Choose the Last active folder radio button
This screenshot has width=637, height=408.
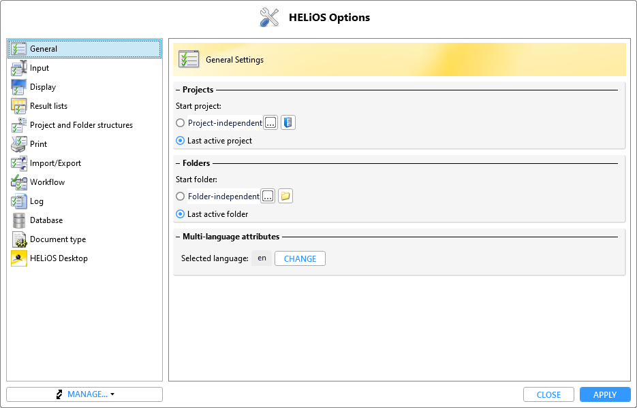181,214
